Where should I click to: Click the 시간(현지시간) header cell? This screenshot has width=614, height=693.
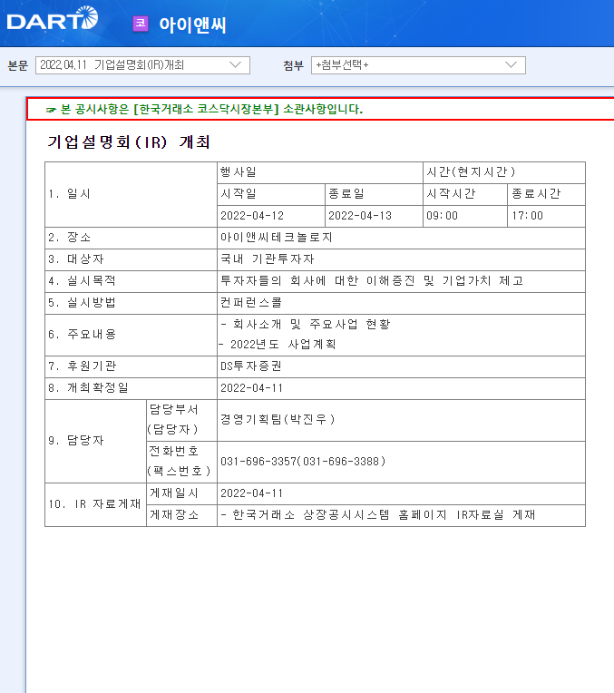(x=504, y=172)
